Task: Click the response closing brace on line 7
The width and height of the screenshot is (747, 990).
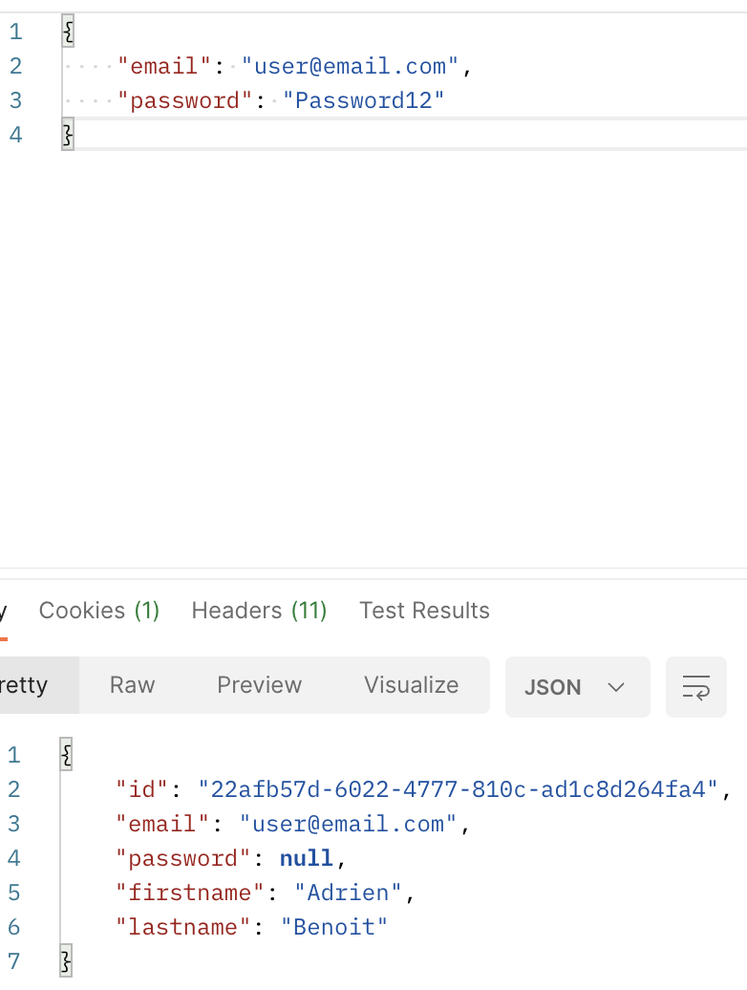Action: (x=66, y=961)
